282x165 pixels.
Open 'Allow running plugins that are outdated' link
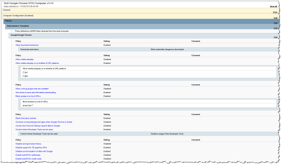tap(32, 89)
